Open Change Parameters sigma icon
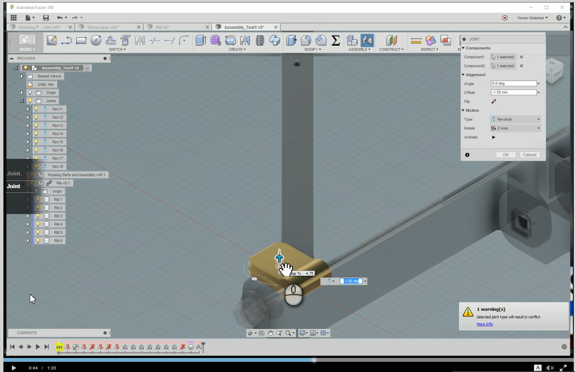 tap(336, 40)
